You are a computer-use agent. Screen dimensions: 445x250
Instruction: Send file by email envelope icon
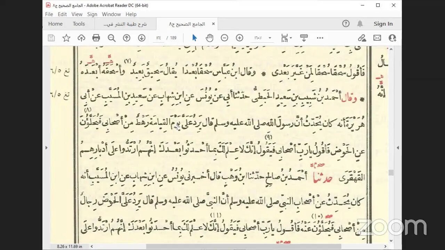[x=377, y=38]
